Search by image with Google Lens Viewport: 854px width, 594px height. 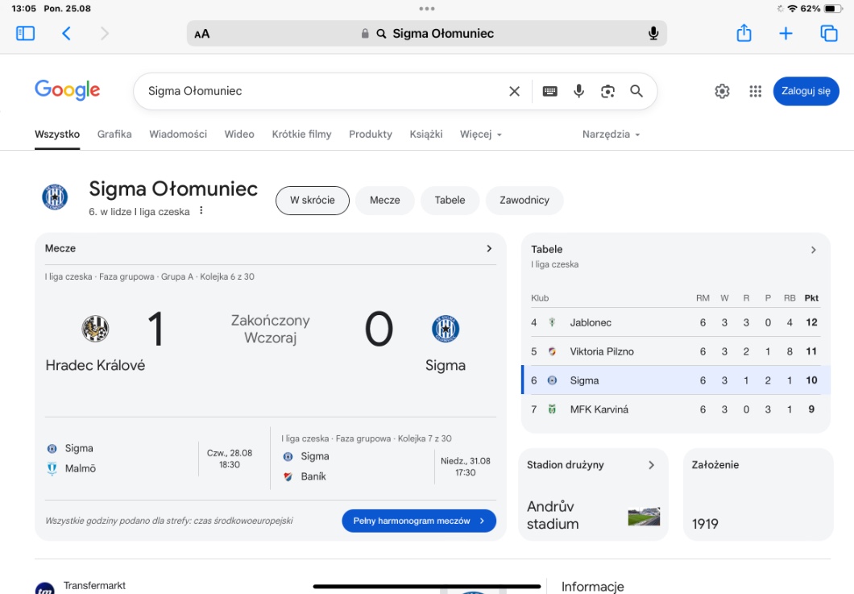coord(607,91)
